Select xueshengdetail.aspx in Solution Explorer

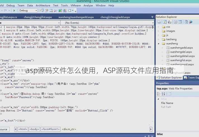(183, 56)
